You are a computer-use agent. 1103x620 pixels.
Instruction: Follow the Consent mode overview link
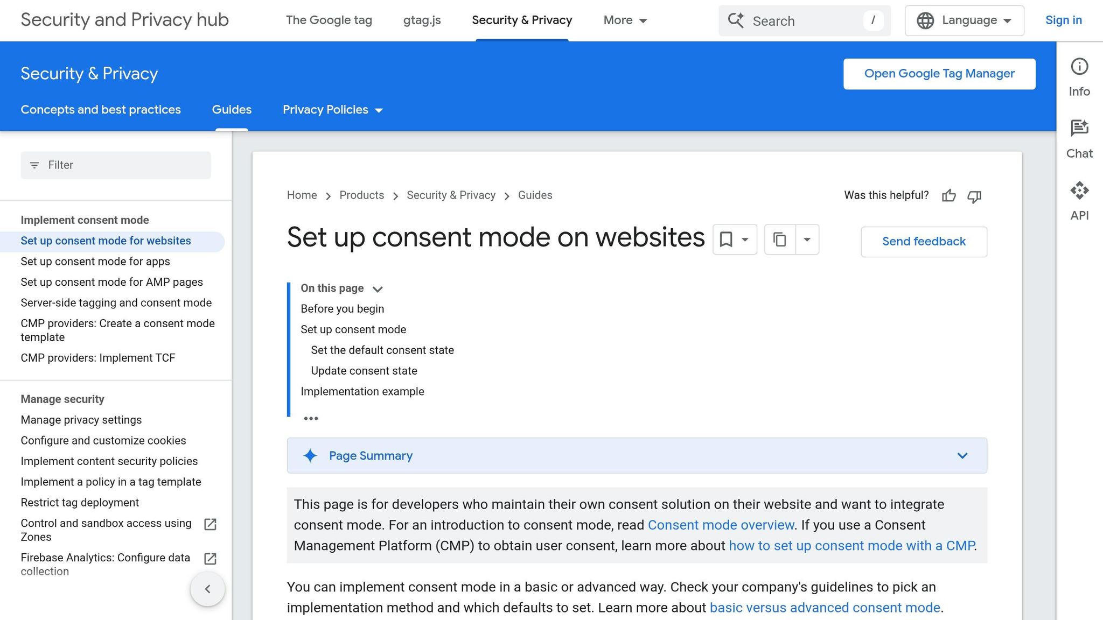pyautogui.click(x=721, y=525)
